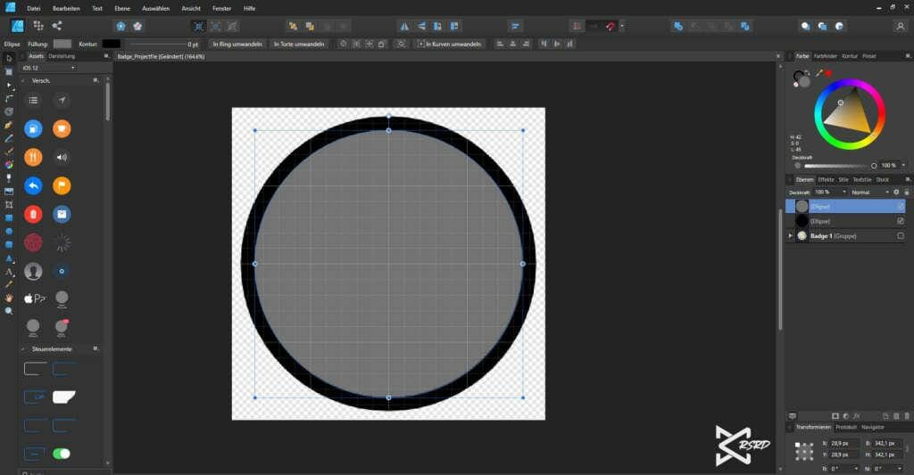The image size is (914, 475).
Task: Show the Badge 1 group layer
Action: pos(900,236)
